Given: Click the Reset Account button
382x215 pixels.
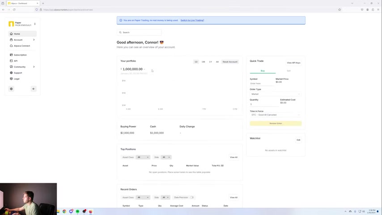Looking at the screenshot, I should pos(230,62).
